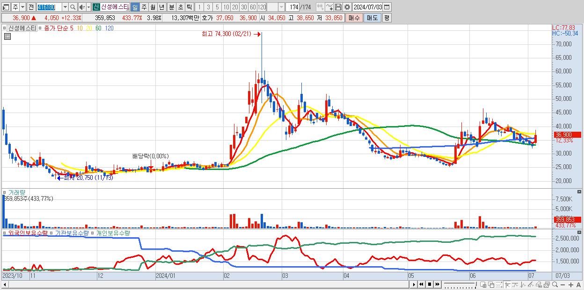584x290 pixels.
Task: Click the add chart line icon
Action: [329, 7]
